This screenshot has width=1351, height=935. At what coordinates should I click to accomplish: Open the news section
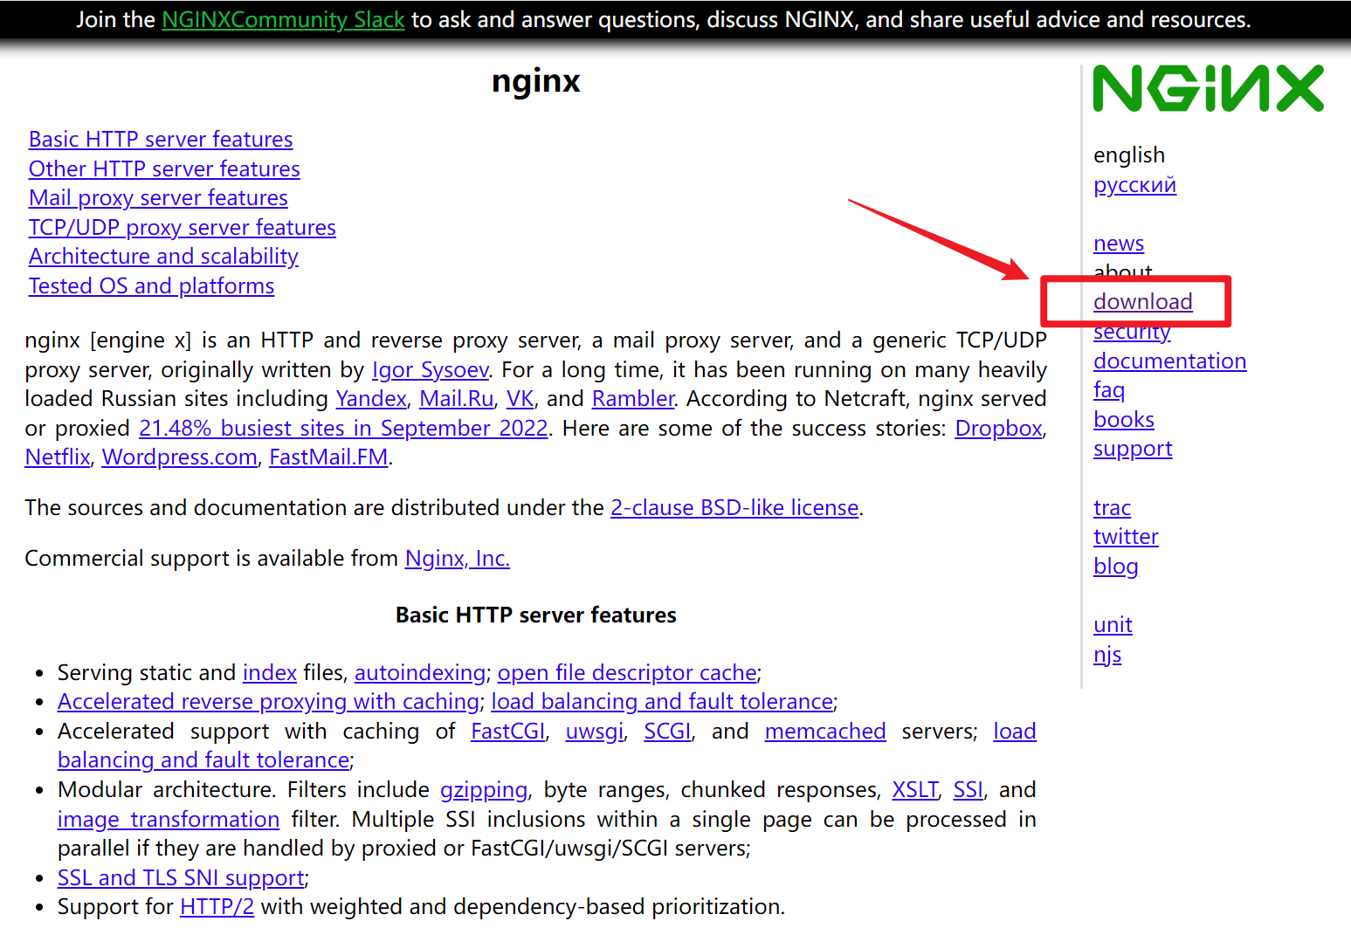(1118, 243)
